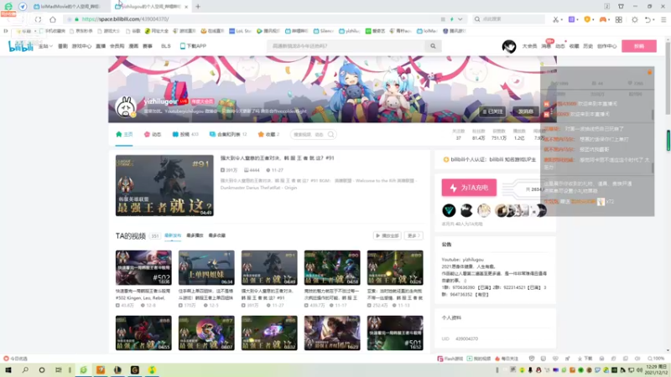This screenshot has height=377, width=671.
Task: Open the scissors screenshot tool dropdown
Action: pos(561,19)
